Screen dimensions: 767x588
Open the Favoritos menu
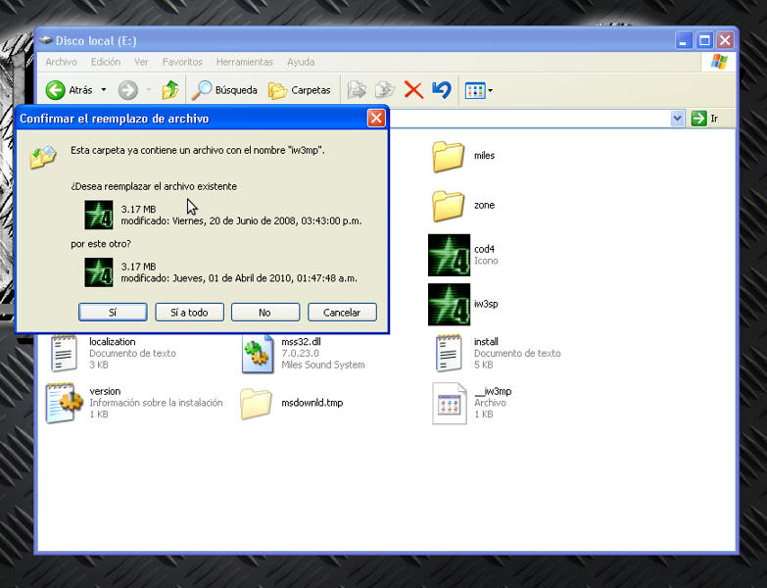tap(182, 62)
